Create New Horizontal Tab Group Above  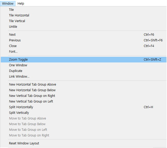[x=84, y=84]
